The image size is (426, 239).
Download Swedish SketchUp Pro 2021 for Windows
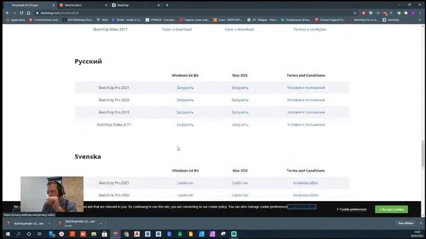click(x=185, y=183)
